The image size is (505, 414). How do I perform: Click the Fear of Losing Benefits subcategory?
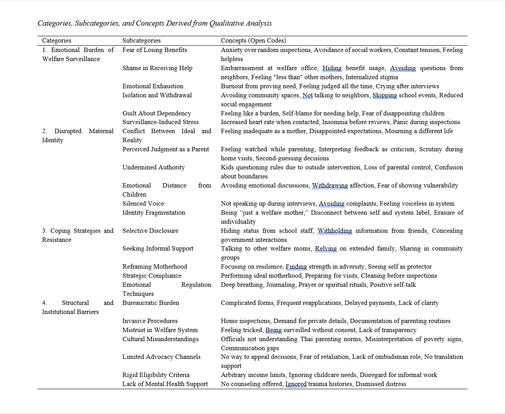[154, 50]
